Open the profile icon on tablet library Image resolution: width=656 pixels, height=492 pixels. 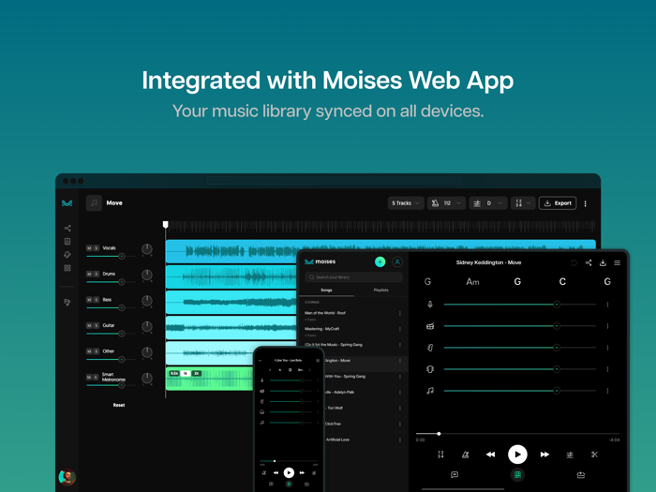coord(397,261)
